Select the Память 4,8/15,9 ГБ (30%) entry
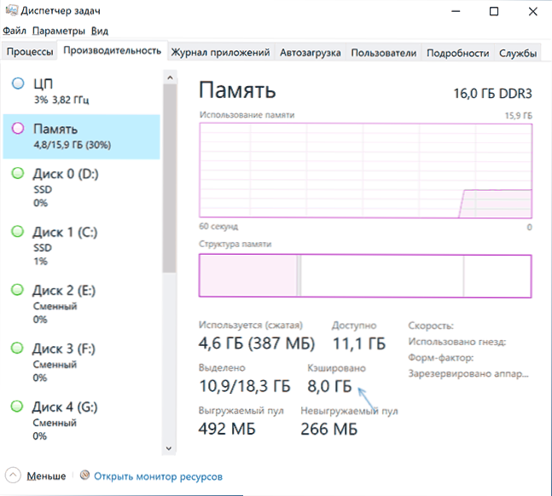 click(81, 136)
